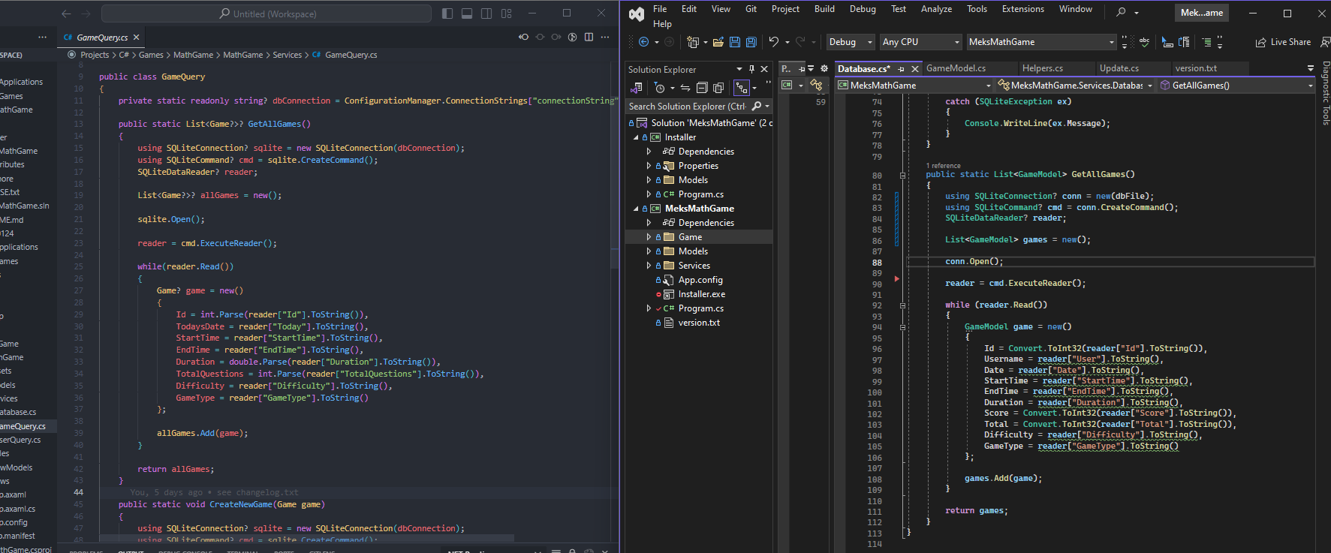
Task: Click the New Project toolbar icon
Action: [692, 42]
